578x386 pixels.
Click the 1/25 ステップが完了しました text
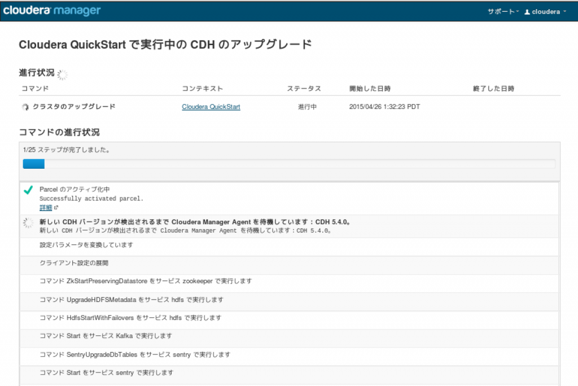(x=66, y=150)
